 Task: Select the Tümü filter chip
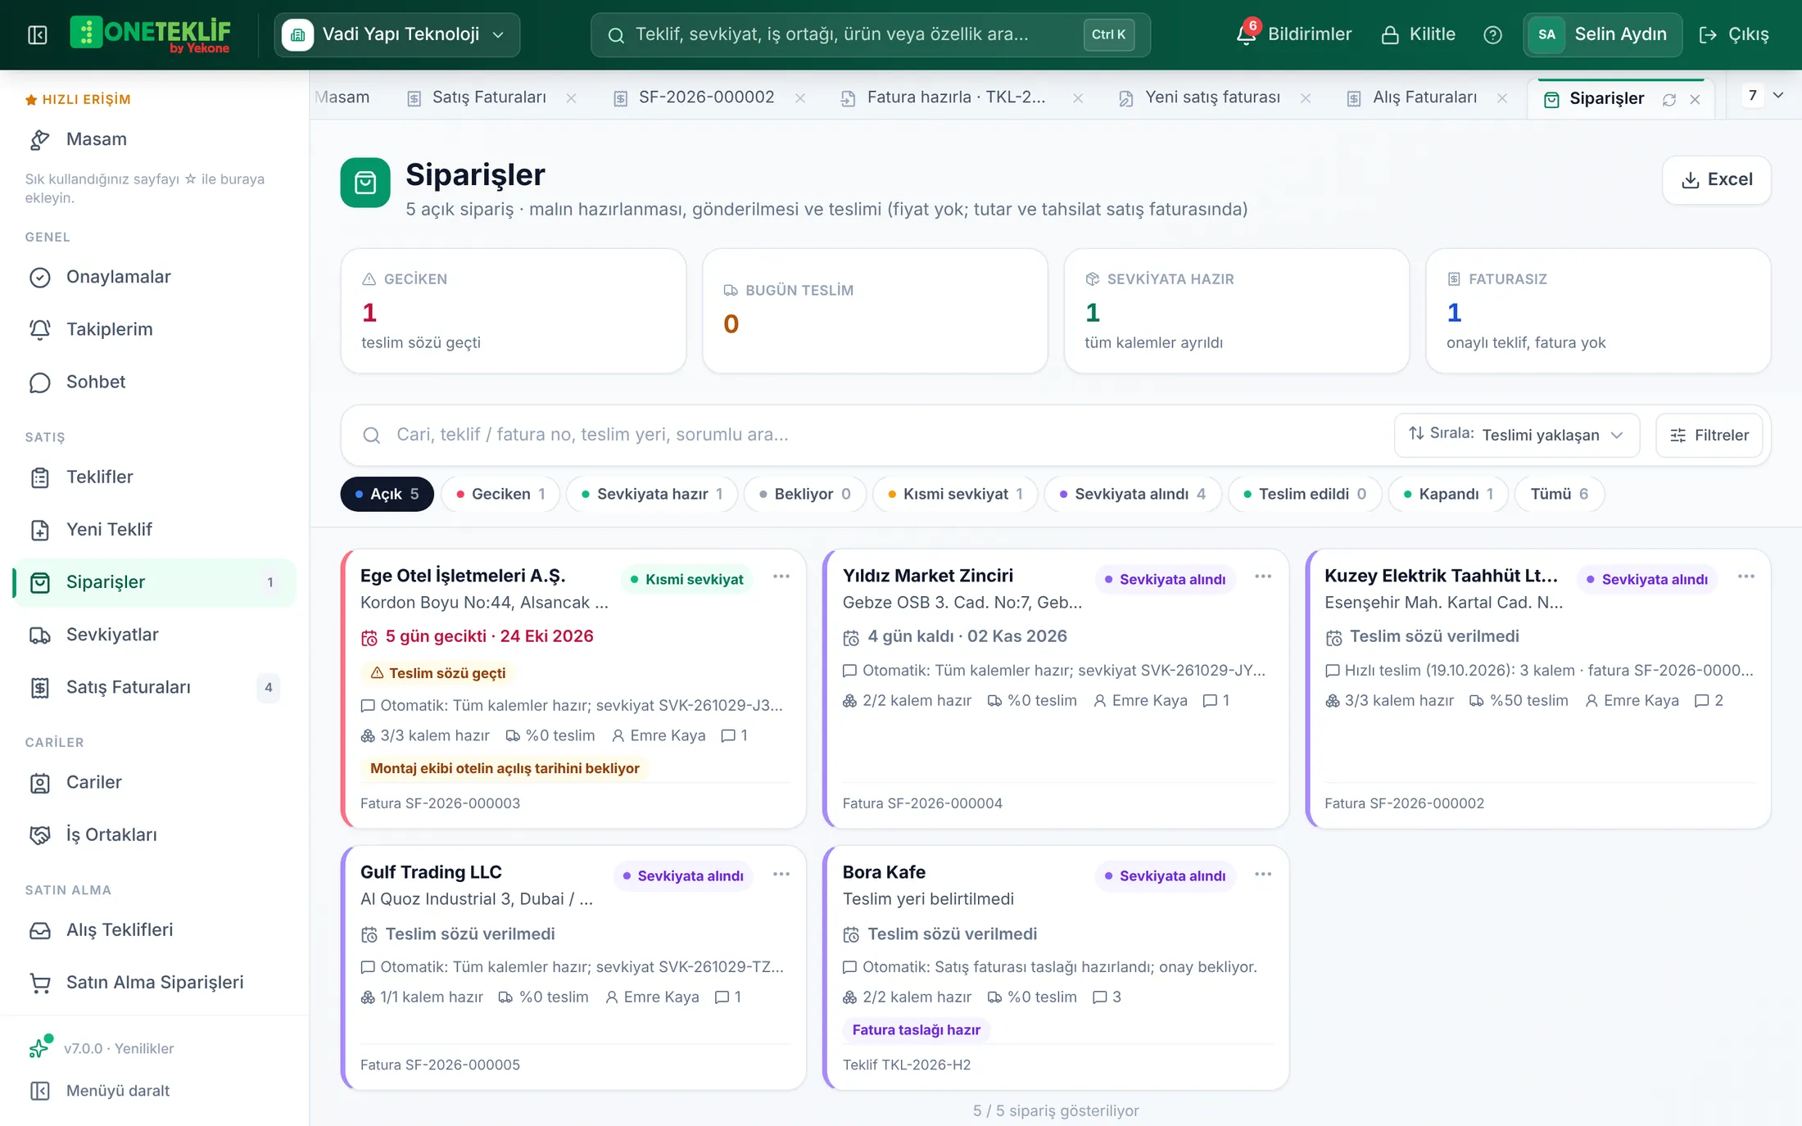pyautogui.click(x=1559, y=494)
